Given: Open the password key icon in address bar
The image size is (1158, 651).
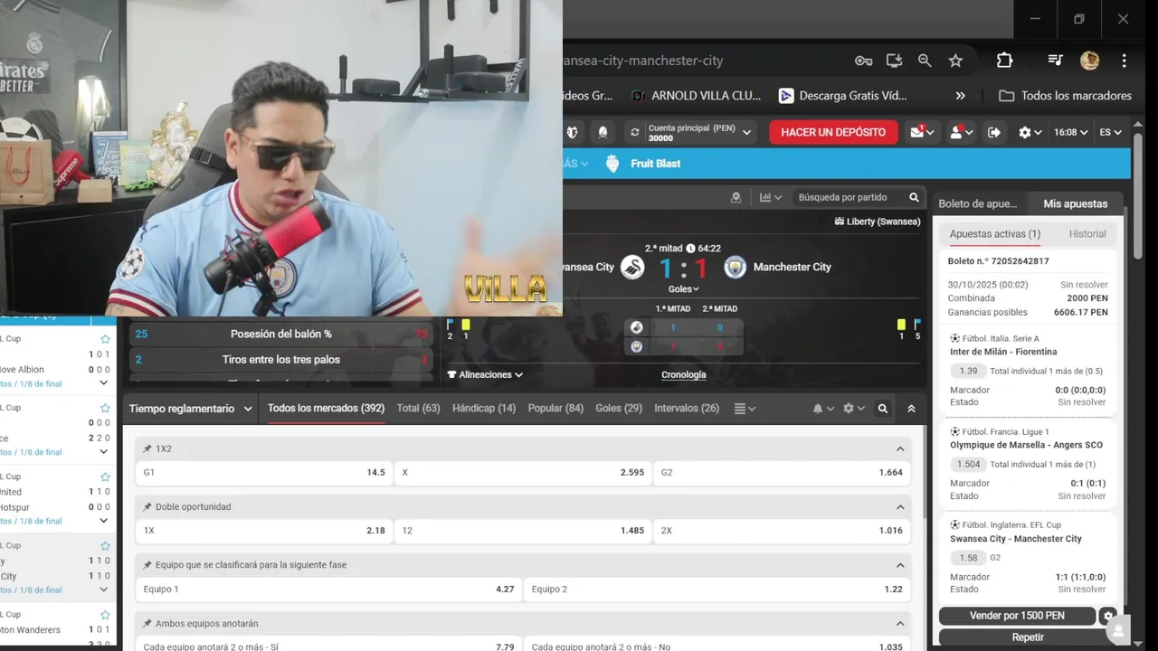Looking at the screenshot, I should pos(863,61).
